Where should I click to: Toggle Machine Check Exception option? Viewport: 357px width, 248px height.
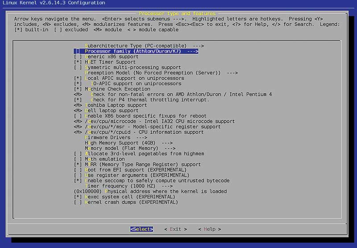tap(112, 89)
